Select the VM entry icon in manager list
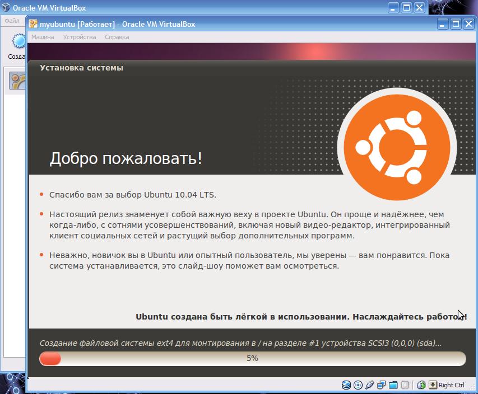Screen dimensions: 478x394 [17, 81]
